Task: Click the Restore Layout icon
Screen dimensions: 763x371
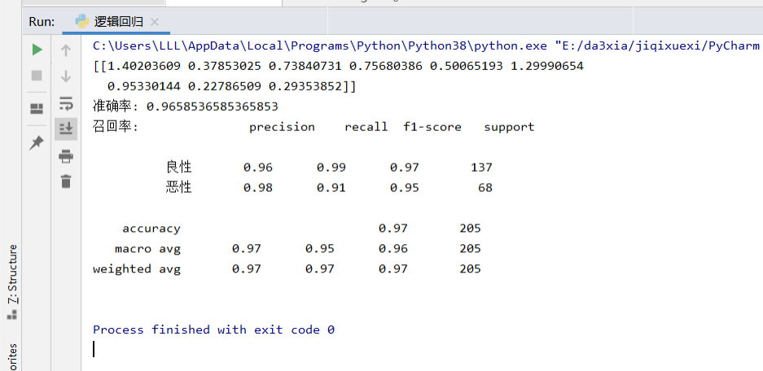Action: pyautogui.click(x=37, y=109)
